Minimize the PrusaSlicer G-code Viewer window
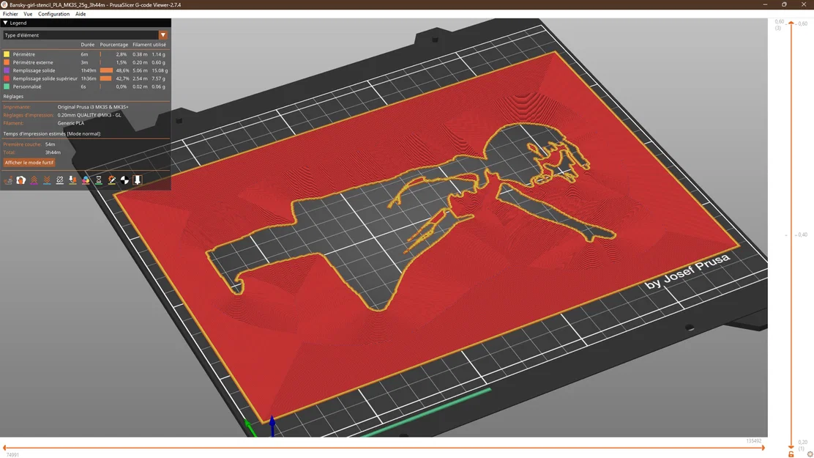This screenshot has height=458, width=814. point(765,4)
